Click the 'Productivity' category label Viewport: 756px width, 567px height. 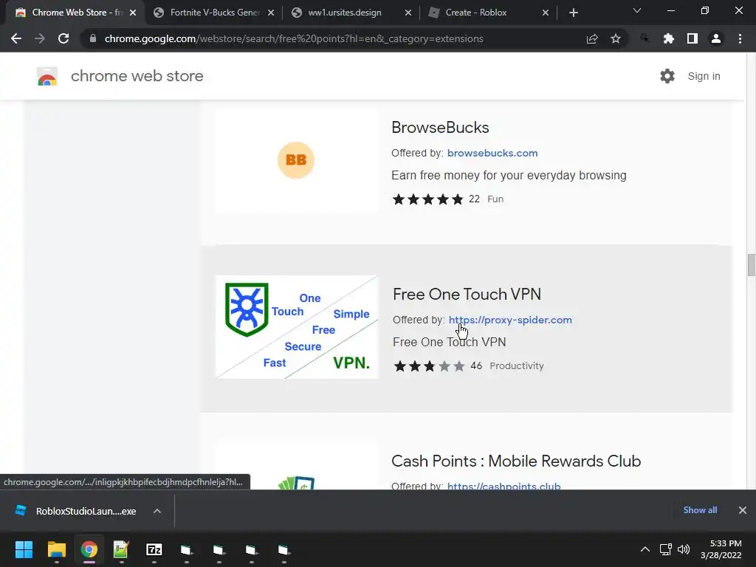[x=516, y=366]
